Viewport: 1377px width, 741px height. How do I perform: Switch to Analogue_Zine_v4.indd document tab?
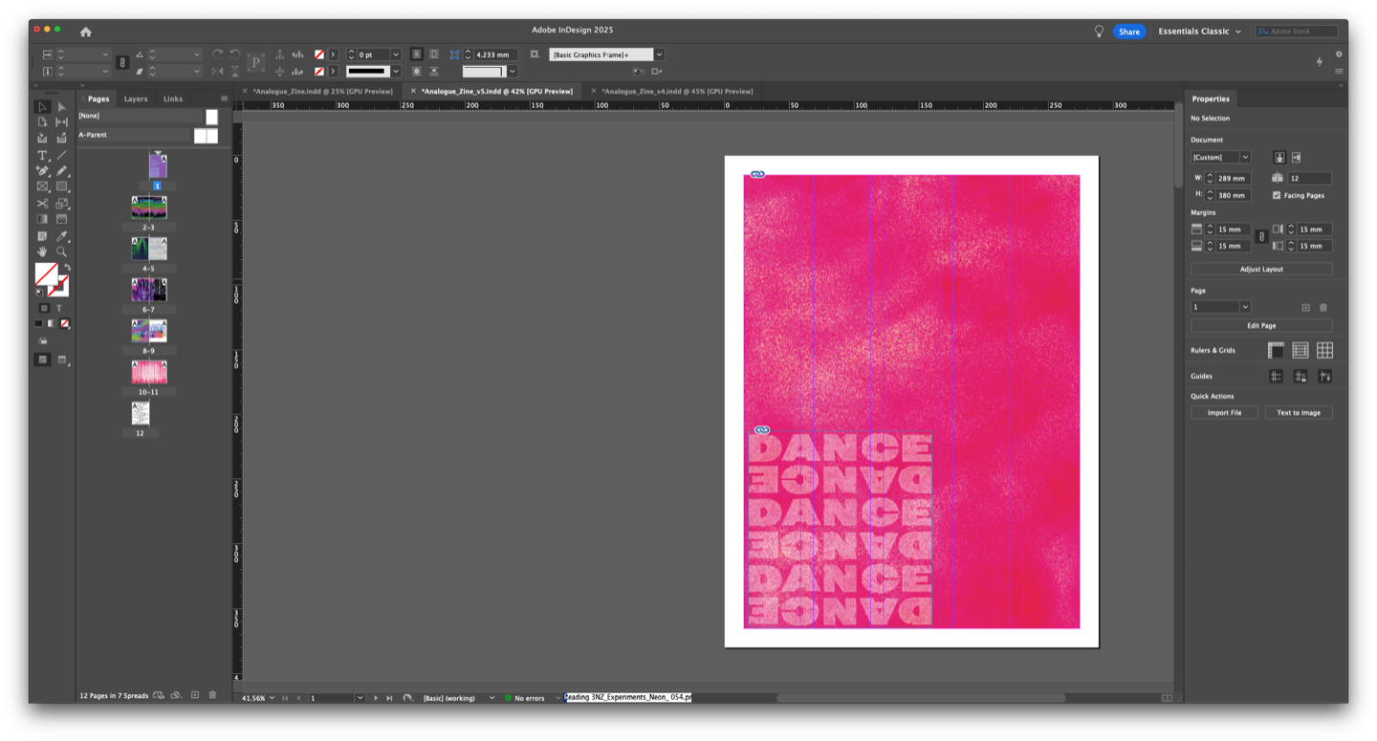677,91
